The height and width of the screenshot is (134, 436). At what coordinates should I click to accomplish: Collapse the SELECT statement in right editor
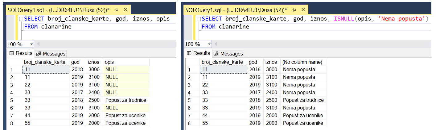(x=199, y=19)
